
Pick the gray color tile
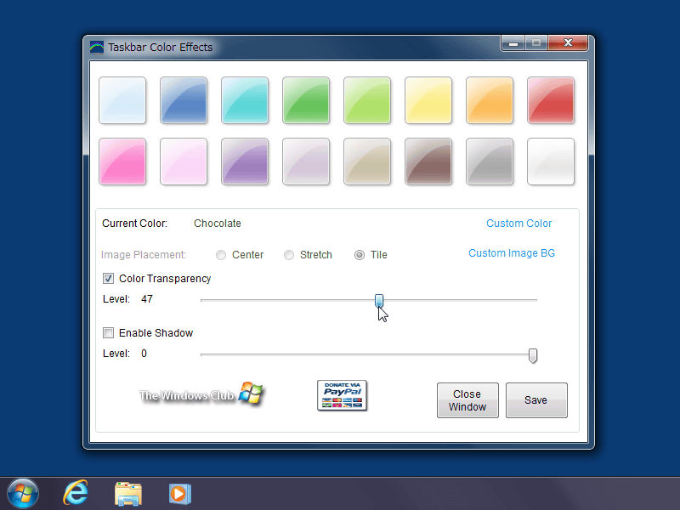click(490, 161)
